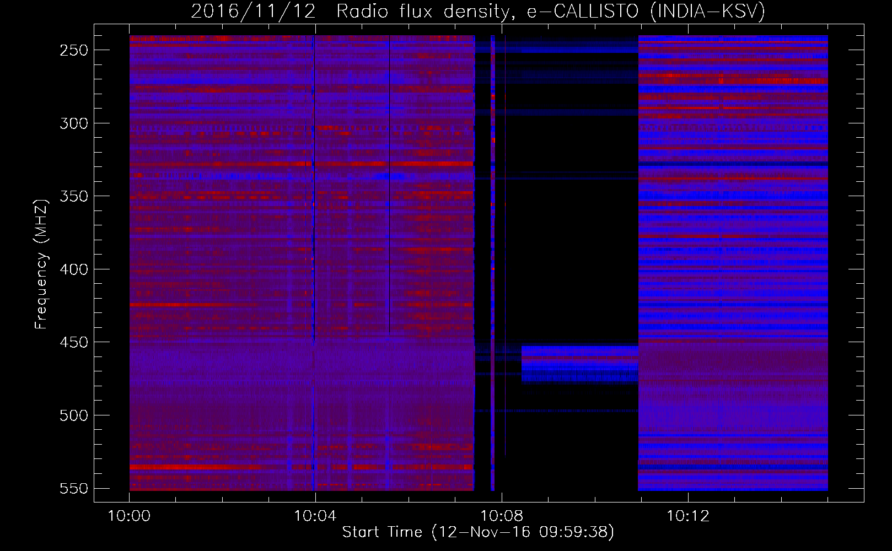
Task: Click the 10:04 time tick label
Action: pyautogui.click(x=315, y=516)
